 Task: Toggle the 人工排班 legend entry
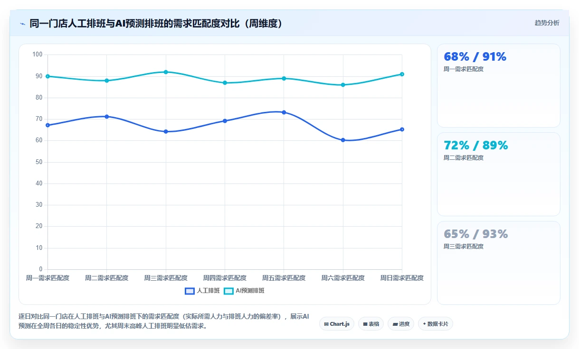[x=202, y=291]
